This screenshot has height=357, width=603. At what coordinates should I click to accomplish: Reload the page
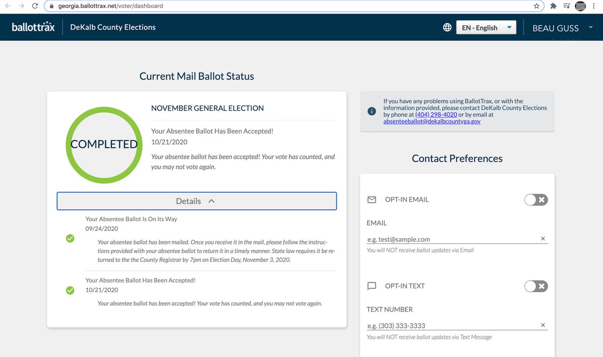pos(35,6)
